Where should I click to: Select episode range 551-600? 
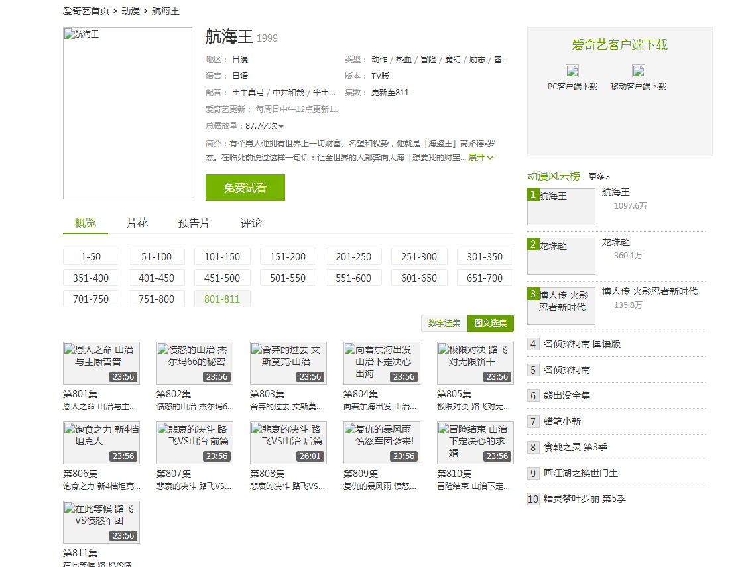point(353,278)
